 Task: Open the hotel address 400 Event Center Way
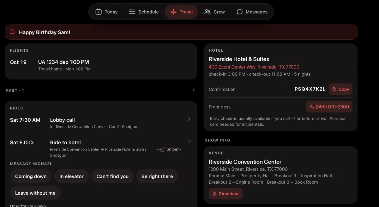coord(254,67)
